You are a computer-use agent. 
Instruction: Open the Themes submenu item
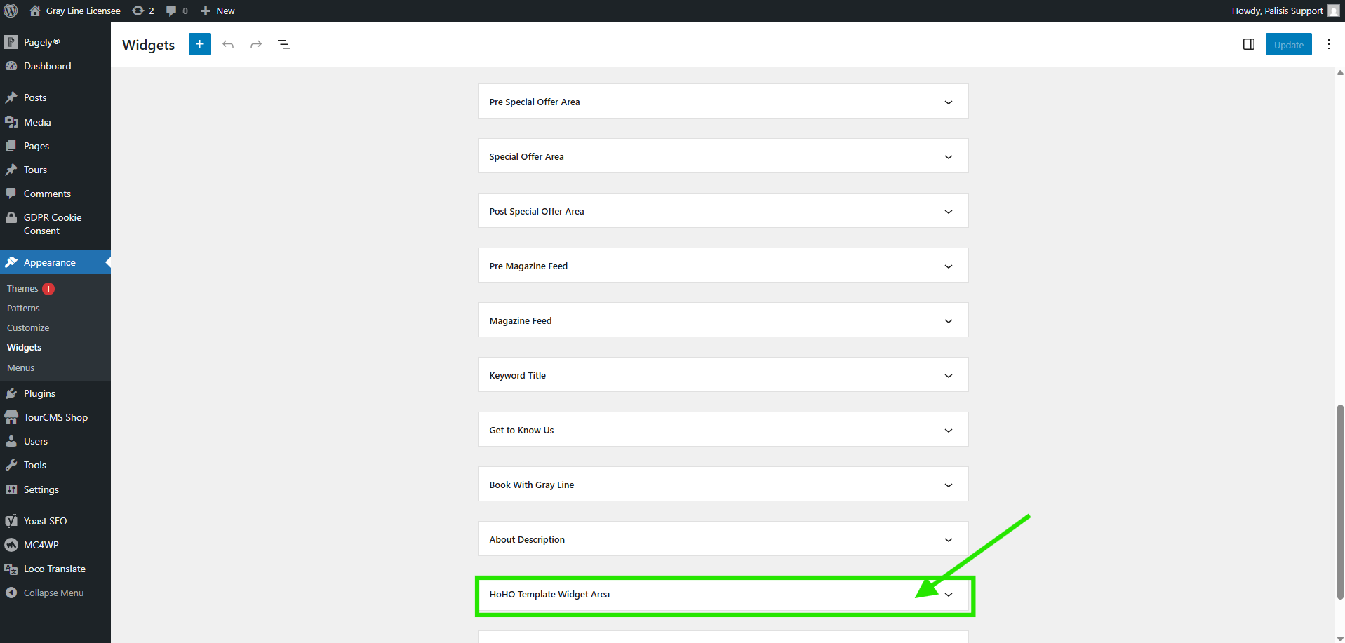coord(22,288)
